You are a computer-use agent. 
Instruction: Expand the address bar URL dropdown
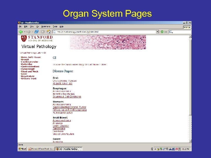click(x=157, y=32)
